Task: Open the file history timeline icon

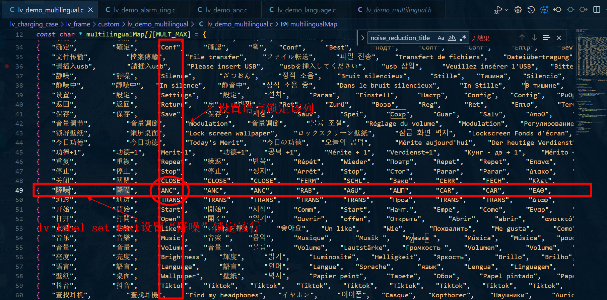Action: coord(531,10)
